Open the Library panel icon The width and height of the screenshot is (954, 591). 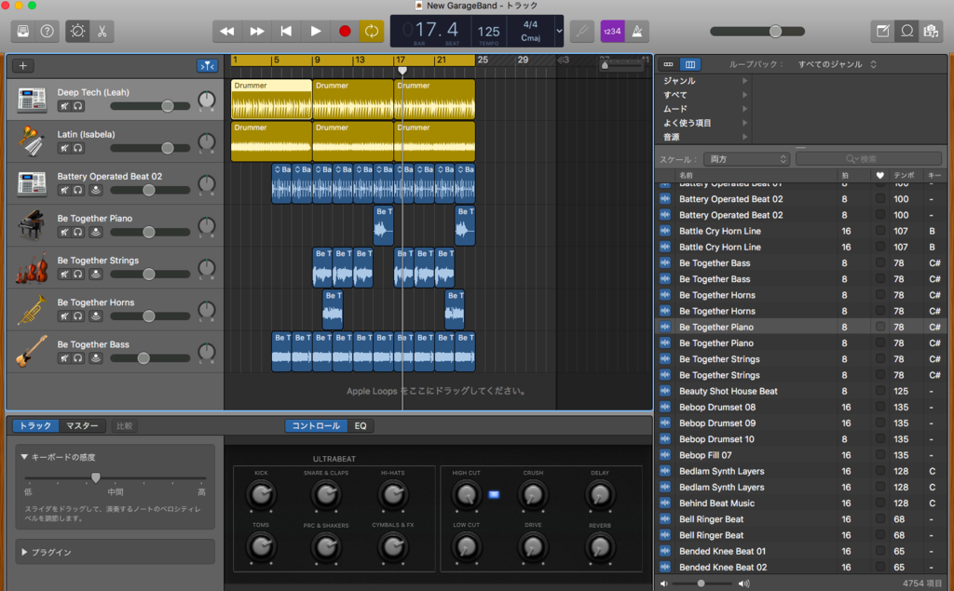(23, 31)
